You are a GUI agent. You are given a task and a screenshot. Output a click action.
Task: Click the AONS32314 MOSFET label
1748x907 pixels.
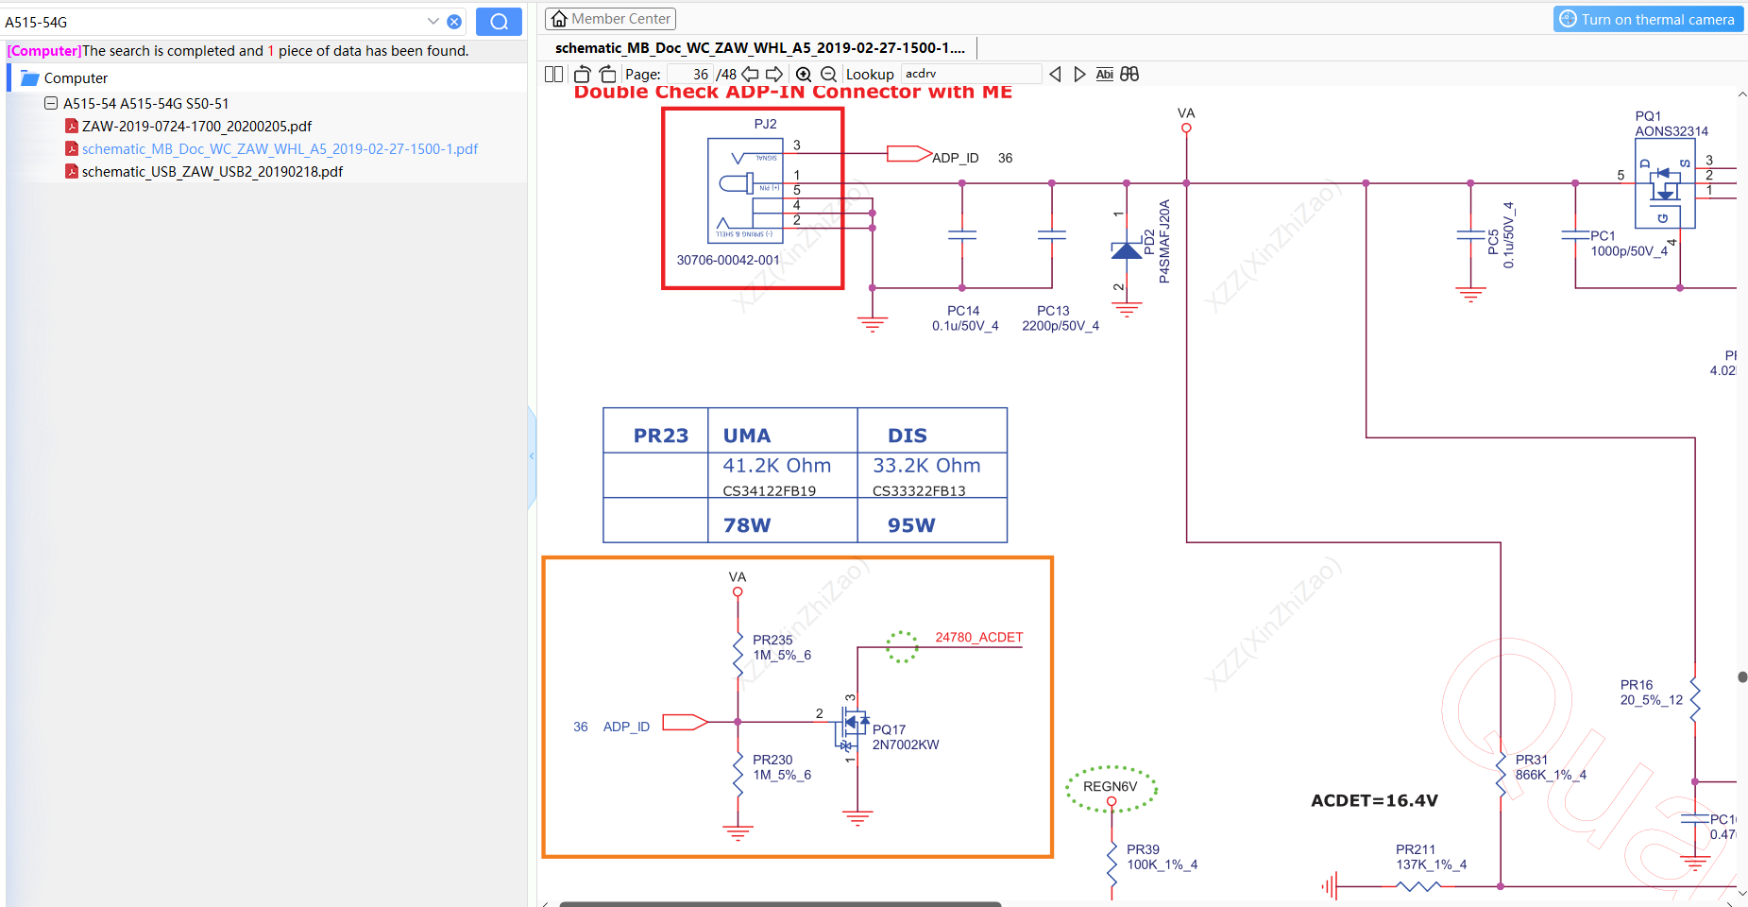click(x=1672, y=131)
